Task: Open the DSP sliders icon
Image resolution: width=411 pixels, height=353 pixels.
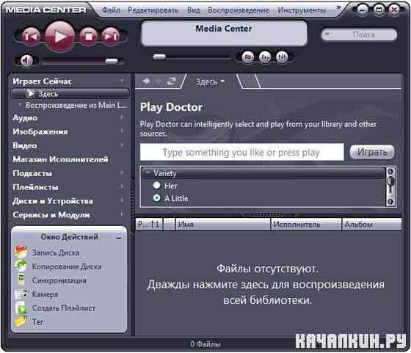Action: 282,57
